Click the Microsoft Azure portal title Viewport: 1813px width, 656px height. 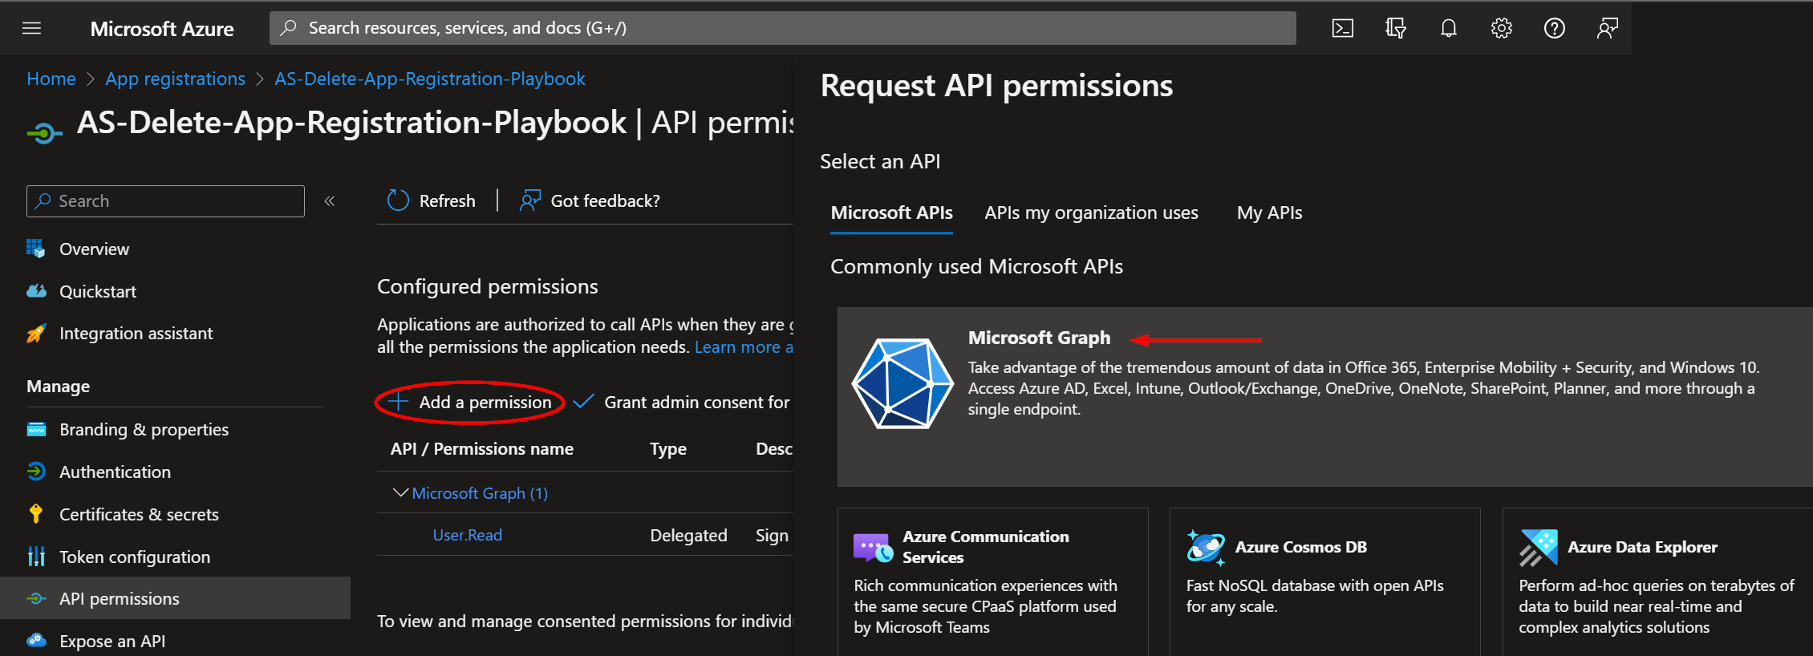(x=162, y=29)
